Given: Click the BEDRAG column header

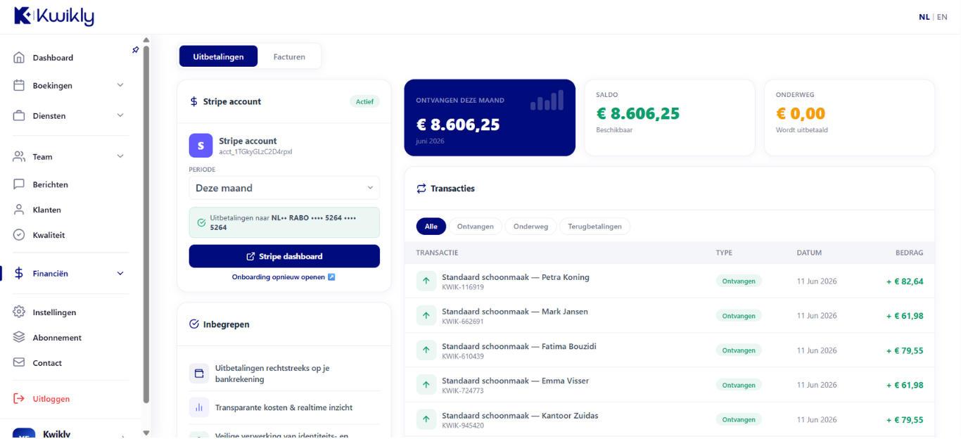Looking at the screenshot, I should click(909, 253).
